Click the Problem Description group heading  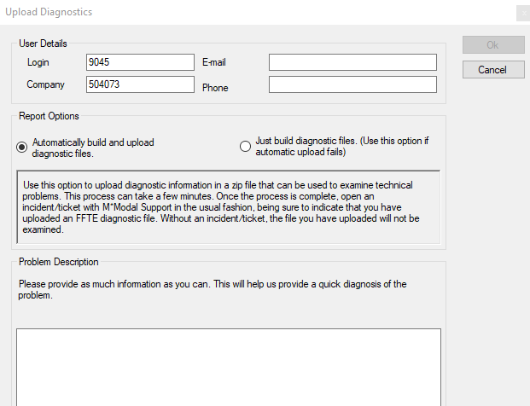coord(59,262)
